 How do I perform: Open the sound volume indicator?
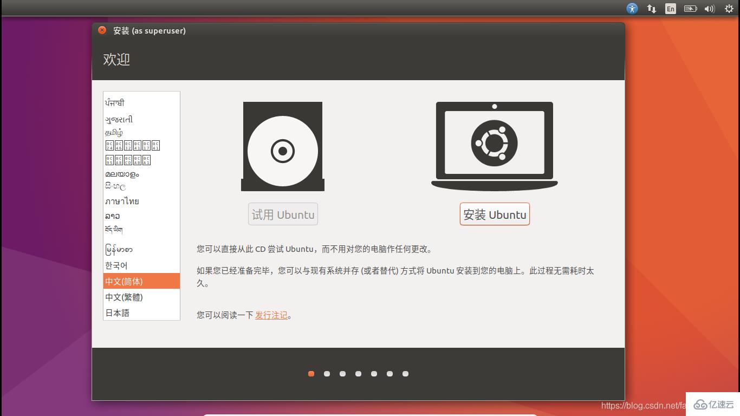[710, 9]
